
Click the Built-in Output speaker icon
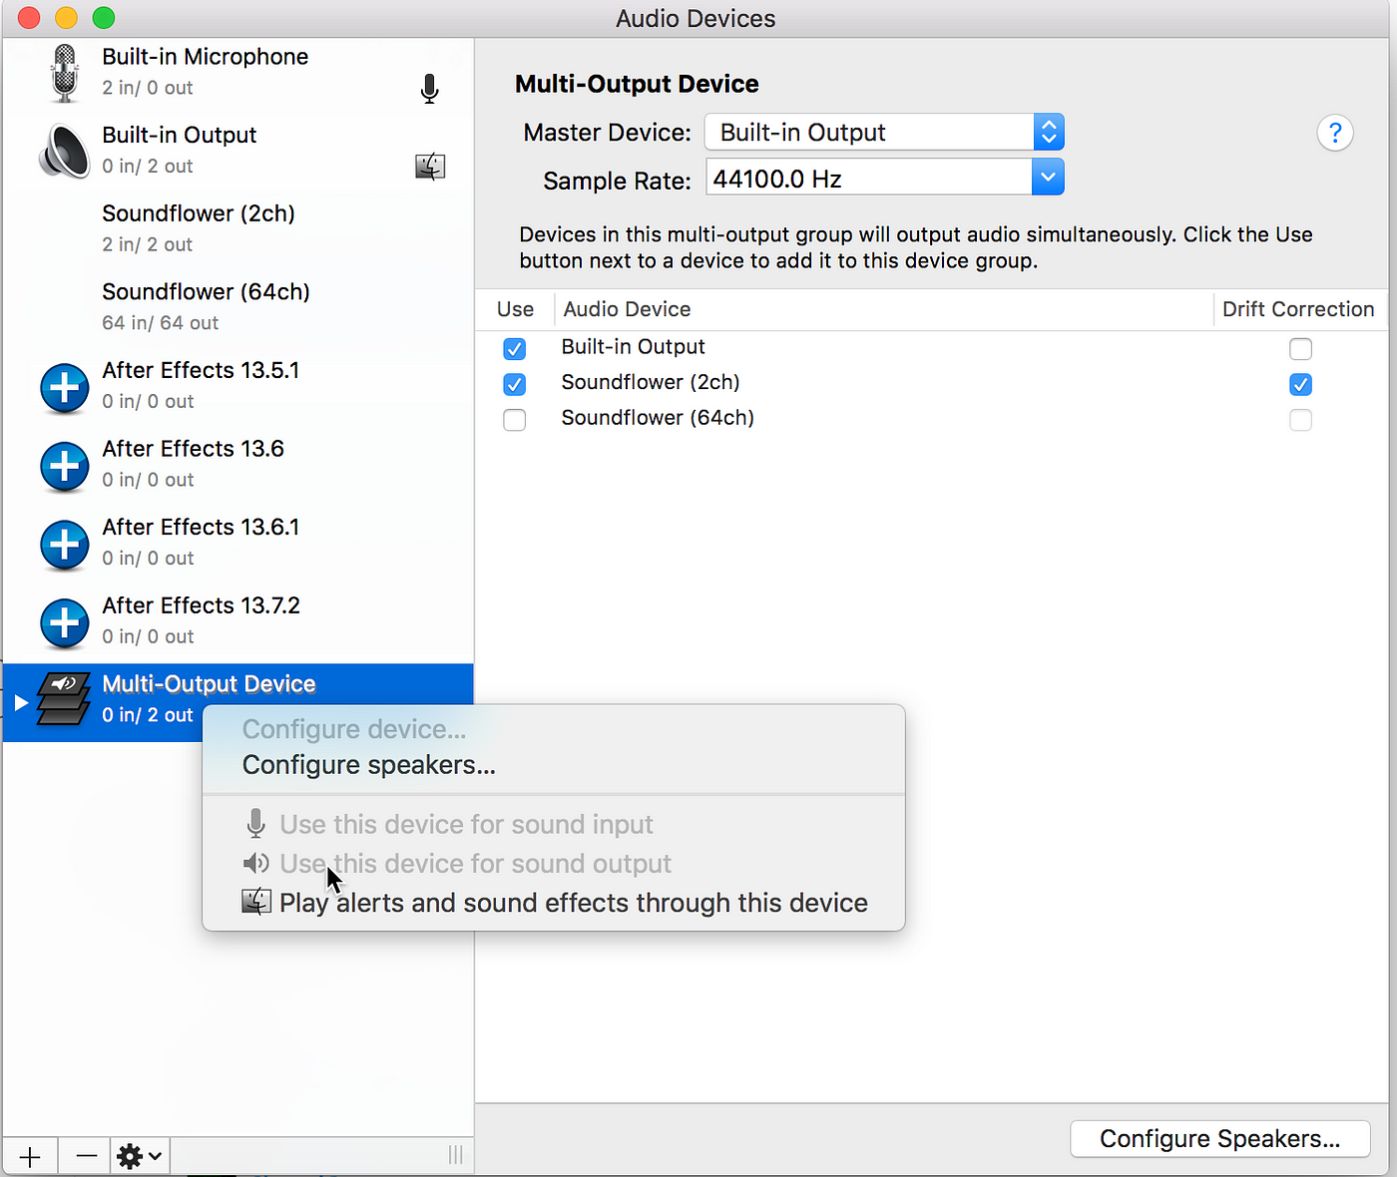pos(65,152)
